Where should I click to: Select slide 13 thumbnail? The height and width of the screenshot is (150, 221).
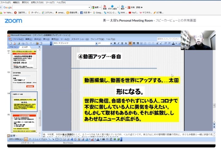coord(24,81)
